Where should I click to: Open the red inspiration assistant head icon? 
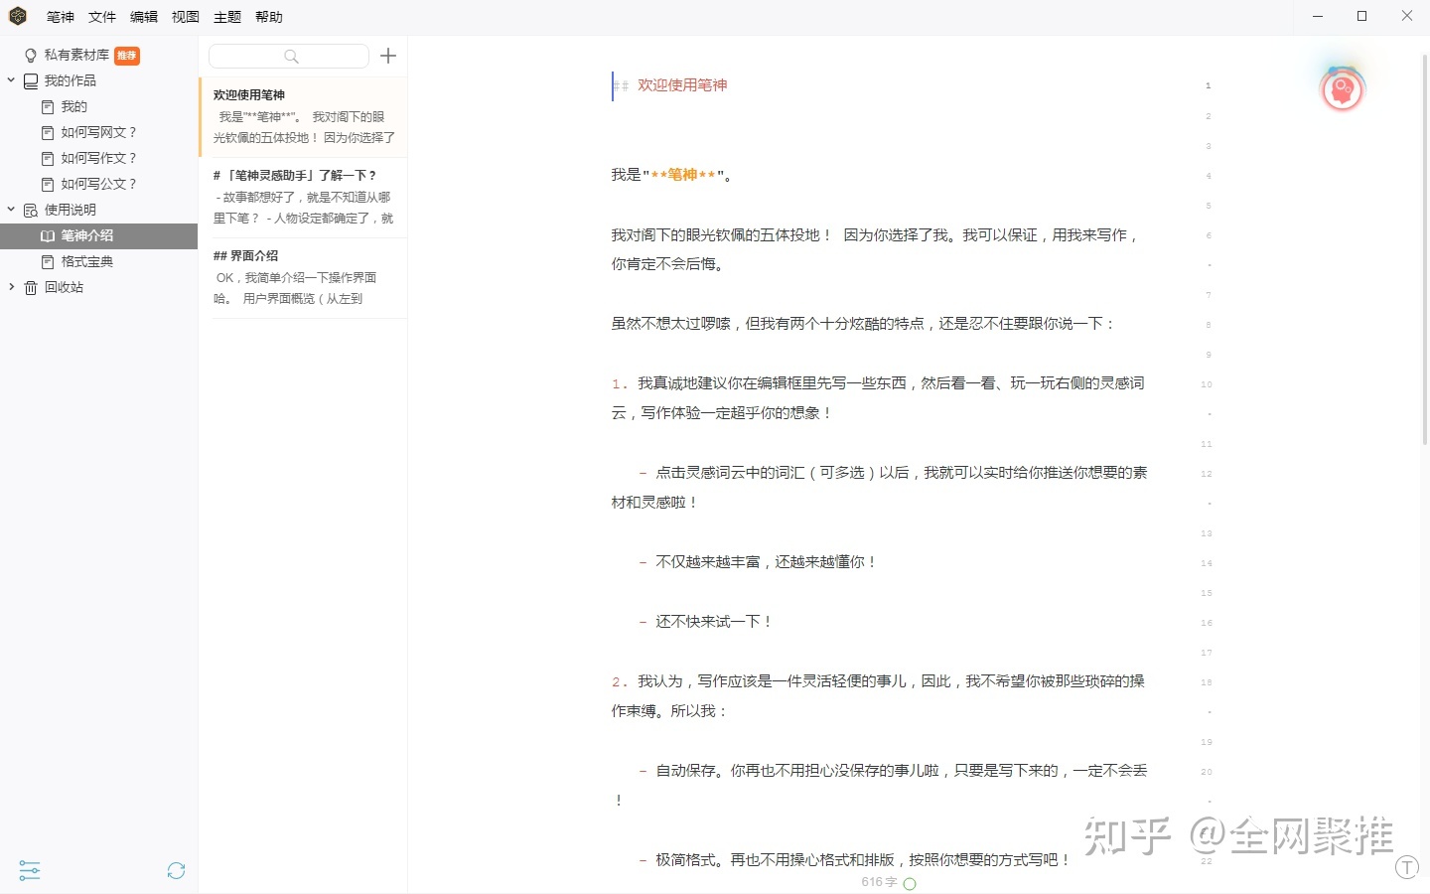tap(1343, 90)
